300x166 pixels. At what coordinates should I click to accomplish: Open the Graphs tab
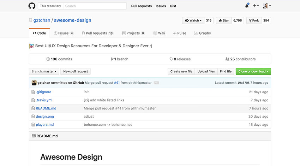tap(203, 33)
